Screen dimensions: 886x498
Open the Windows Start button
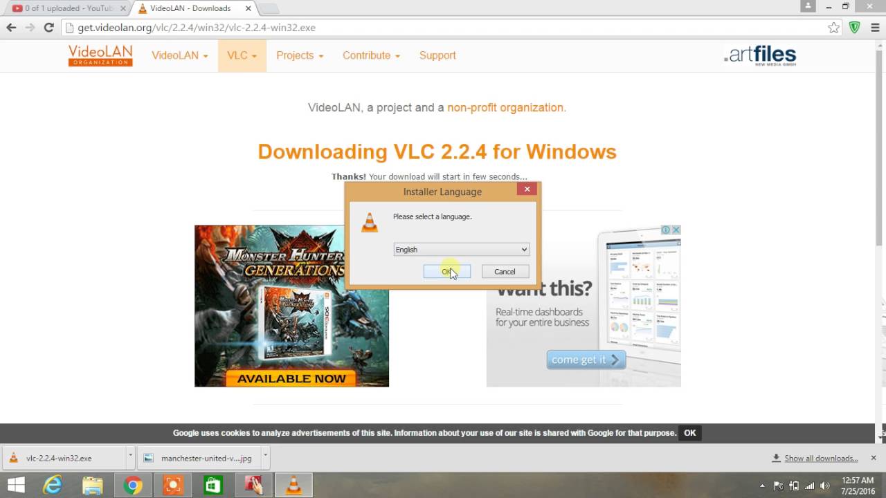tap(17, 486)
